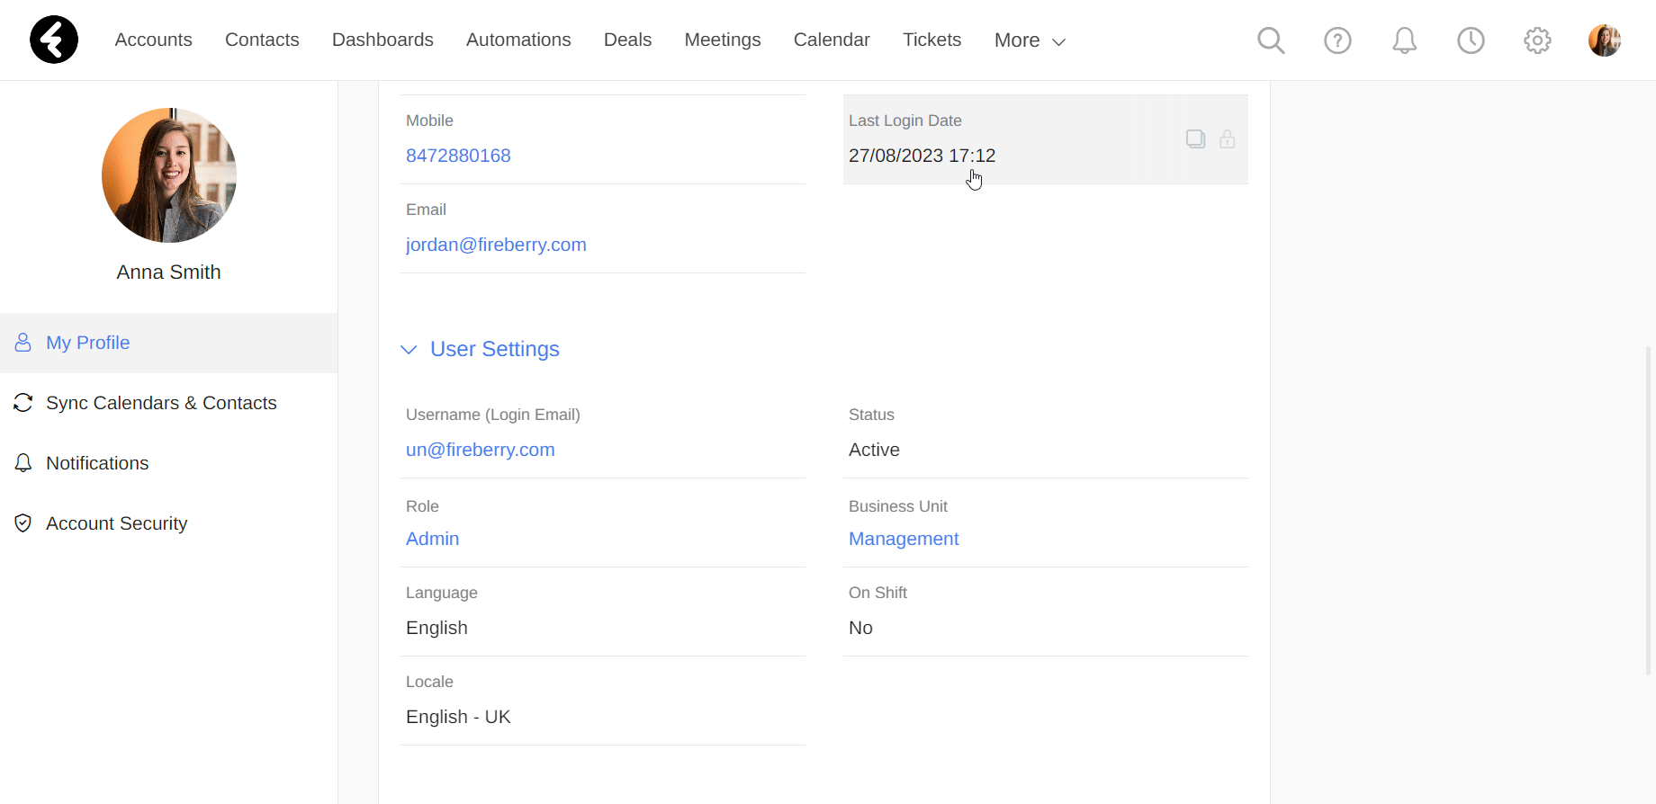Click the My Profile person icon

coord(23,343)
